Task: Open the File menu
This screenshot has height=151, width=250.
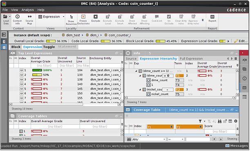Action: [5, 10]
